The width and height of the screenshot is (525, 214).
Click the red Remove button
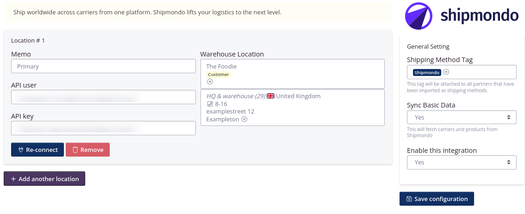[x=87, y=150]
